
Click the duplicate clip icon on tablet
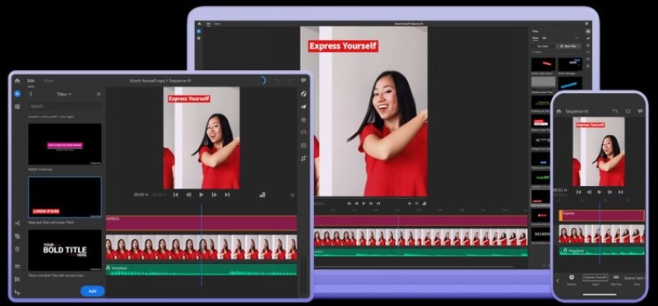point(16,236)
